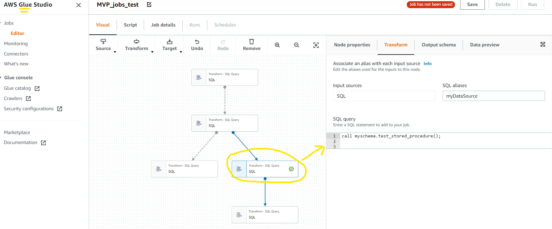Image resolution: width=552 pixels, height=229 pixels.
Task: Select the bottom SQL Query node
Action: 265,215
